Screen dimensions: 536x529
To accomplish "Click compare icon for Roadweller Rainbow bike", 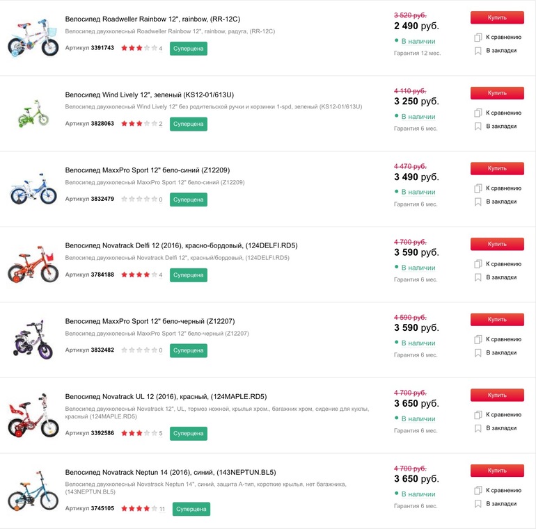I will coord(478,37).
